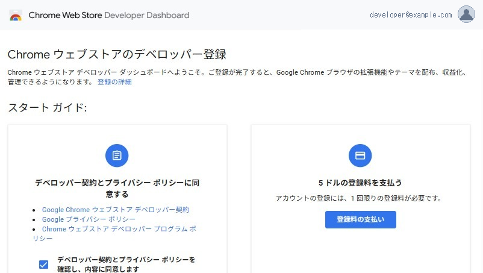Open the 登録の詳細 link
The width and height of the screenshot is (483, 273).
pyautogui.click(x=114, y=82)
